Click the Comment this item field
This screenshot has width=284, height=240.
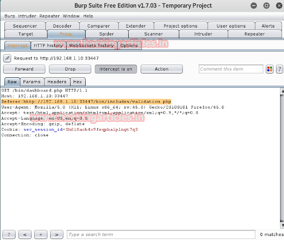tap(231, 69)
